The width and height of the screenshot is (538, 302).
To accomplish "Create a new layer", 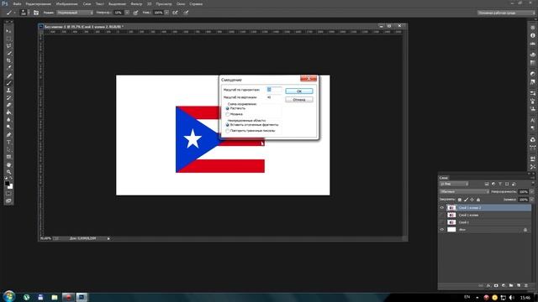I will (519, 285).
